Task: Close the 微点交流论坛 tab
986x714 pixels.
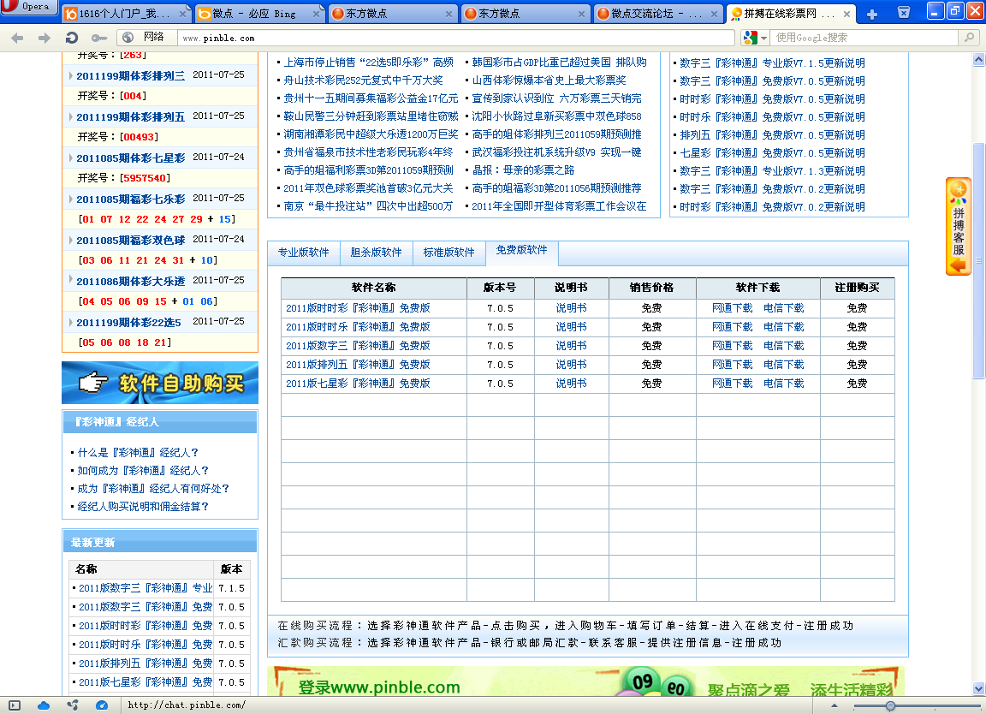Action: (x=714, y=14)
